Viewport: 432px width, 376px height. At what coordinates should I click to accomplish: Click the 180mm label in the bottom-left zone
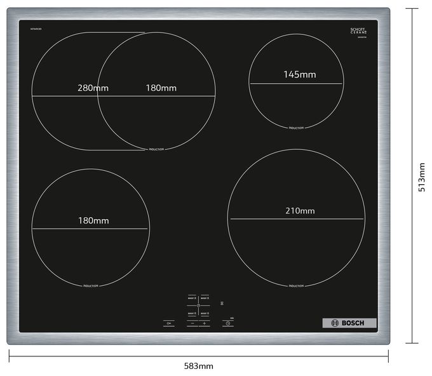(x=93, y=220)
